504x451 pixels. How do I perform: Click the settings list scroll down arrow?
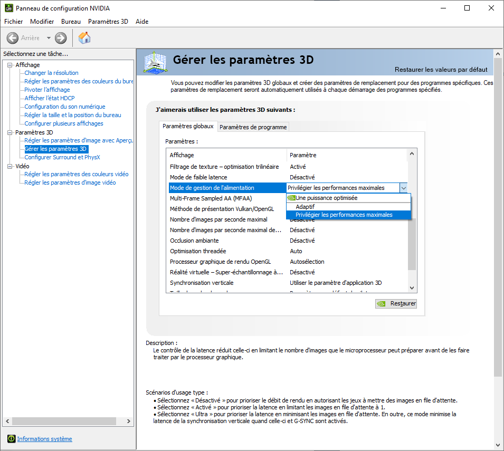click(412, 288)
